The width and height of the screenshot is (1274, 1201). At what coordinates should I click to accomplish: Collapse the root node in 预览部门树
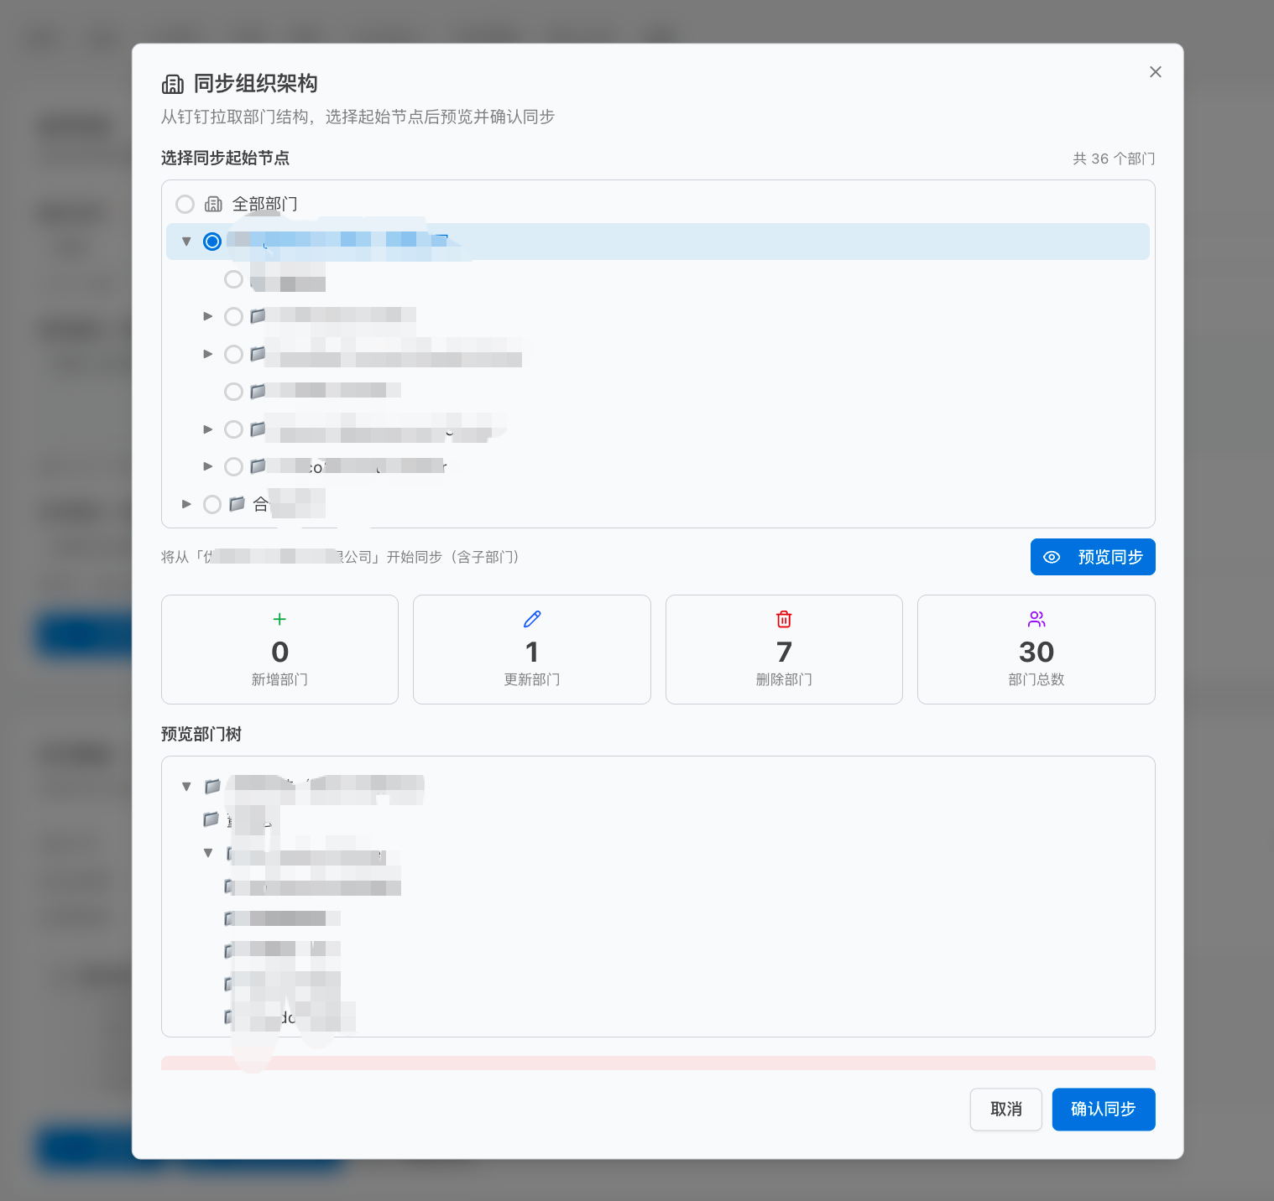pyautogui.click(x=186, y=787)
